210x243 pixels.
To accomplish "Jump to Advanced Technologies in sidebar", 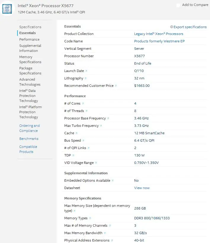I will pyautogui.click(x=30, y=82).
